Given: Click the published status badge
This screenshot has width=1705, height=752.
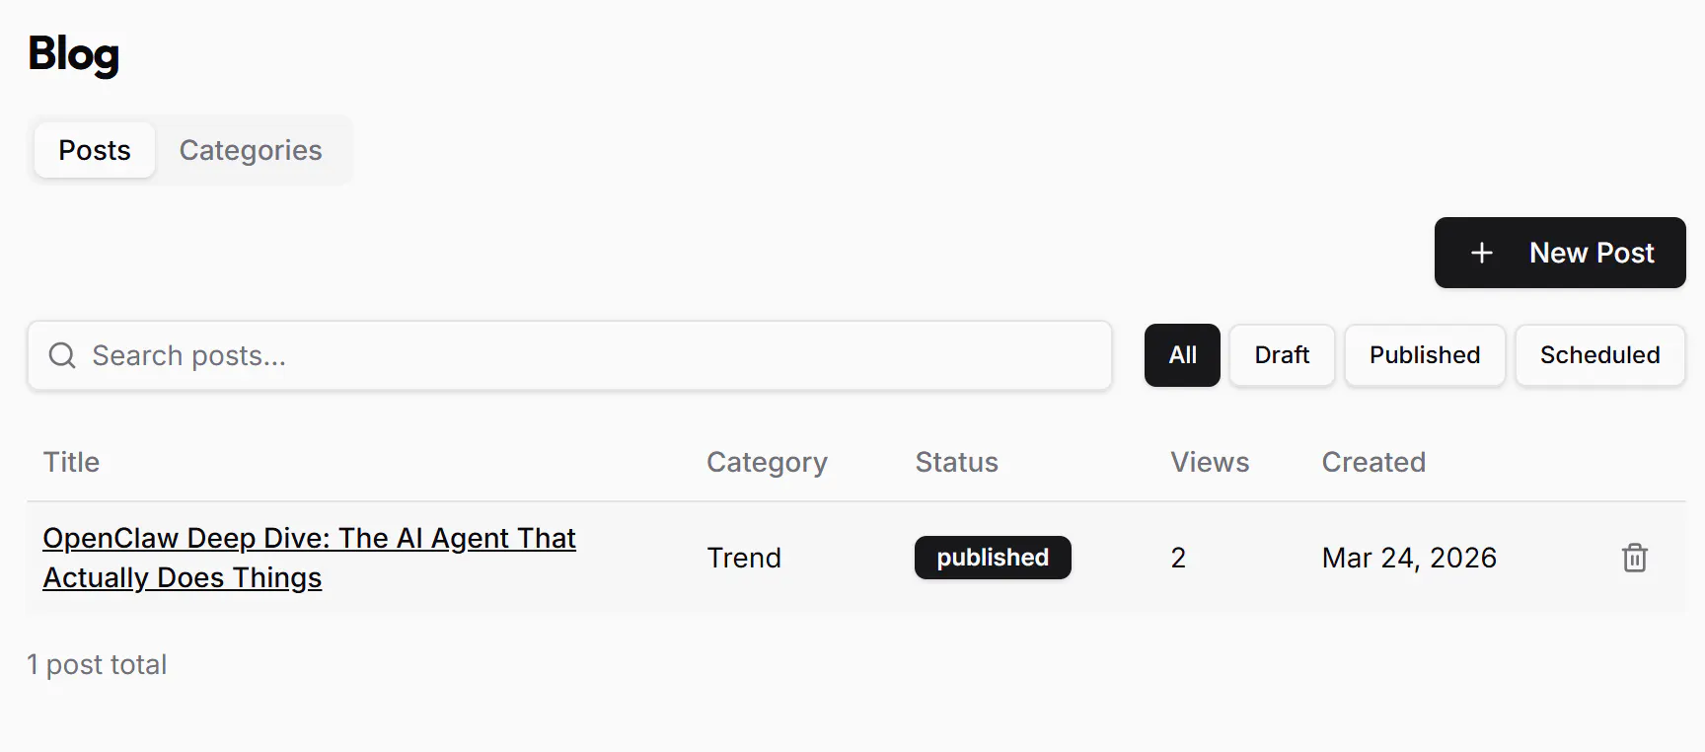Looking at the screenshot, I should click(993, 558).
